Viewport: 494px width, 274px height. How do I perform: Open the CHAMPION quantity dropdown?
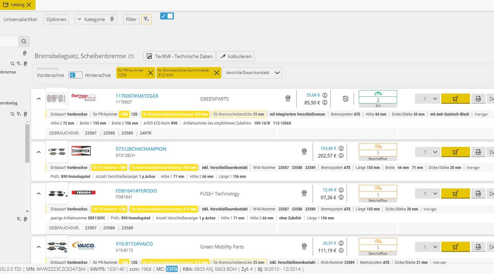[x=427, y=152]
